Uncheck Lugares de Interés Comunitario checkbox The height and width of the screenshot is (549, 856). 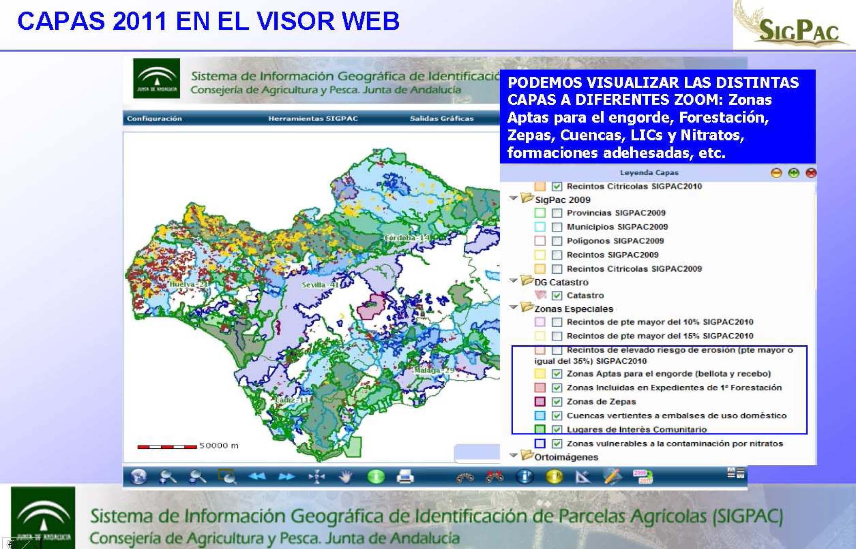pos(557,430)
